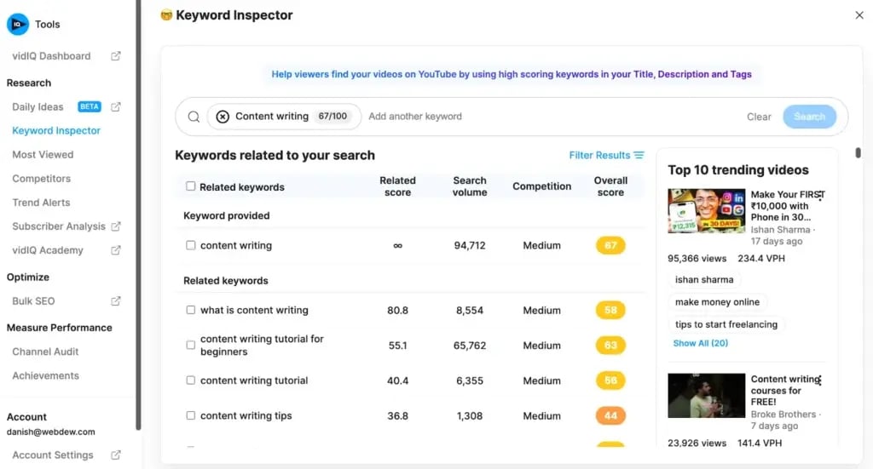The height and width of the screenshot is (469, 873).
Task: Check the 'what is content writing' checkbox
Action: coord(191,311)
